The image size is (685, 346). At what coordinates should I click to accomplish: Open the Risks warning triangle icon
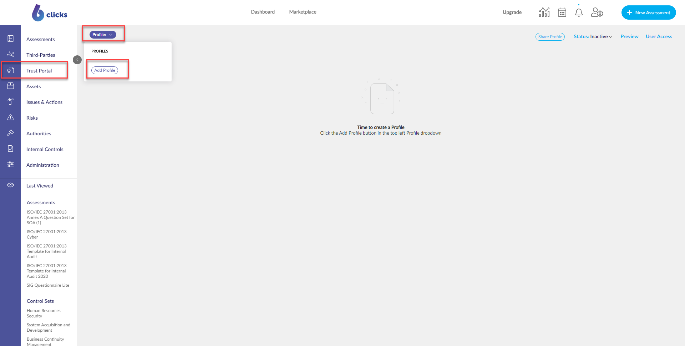(x=11, y=117)
